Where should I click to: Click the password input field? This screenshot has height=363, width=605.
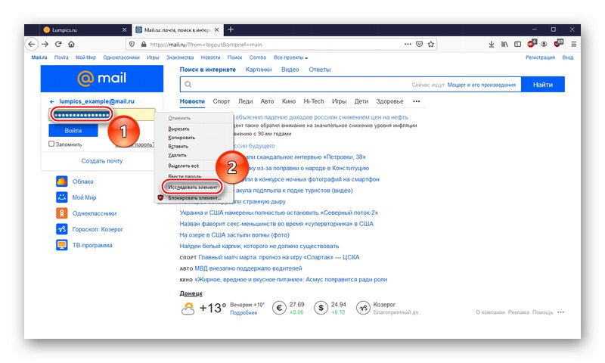tap(102, 114)
